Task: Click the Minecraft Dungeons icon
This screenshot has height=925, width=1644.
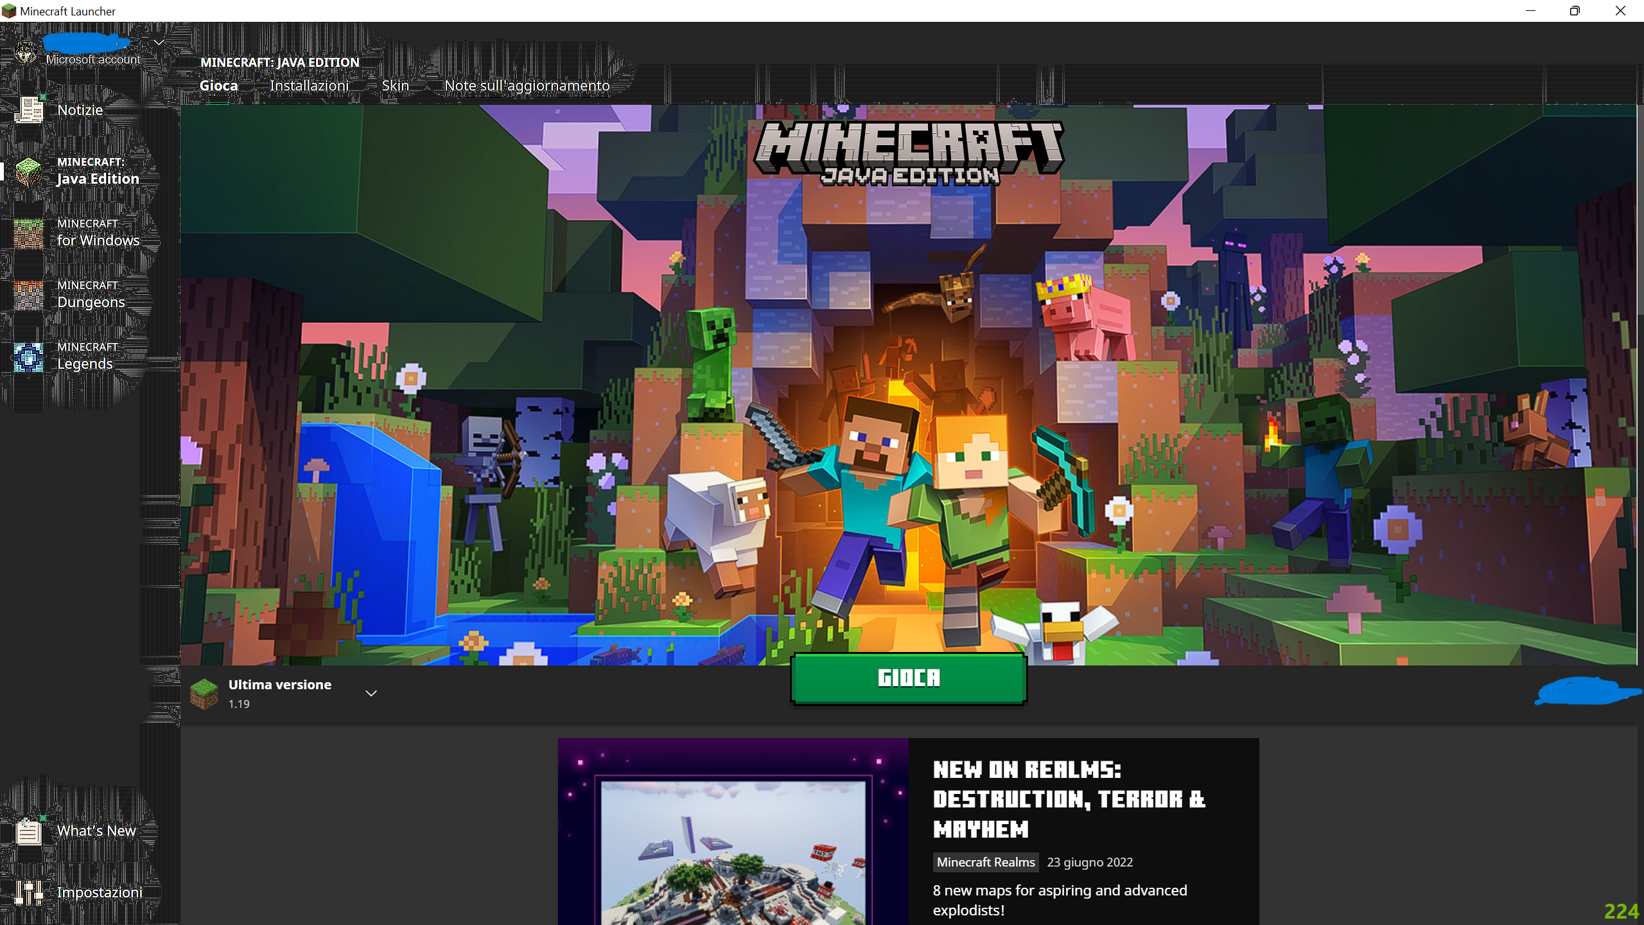Action: click(x=29, y=294)
